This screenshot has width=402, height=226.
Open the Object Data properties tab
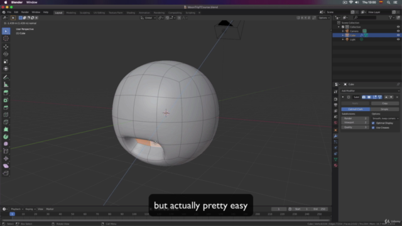[335, 159]
